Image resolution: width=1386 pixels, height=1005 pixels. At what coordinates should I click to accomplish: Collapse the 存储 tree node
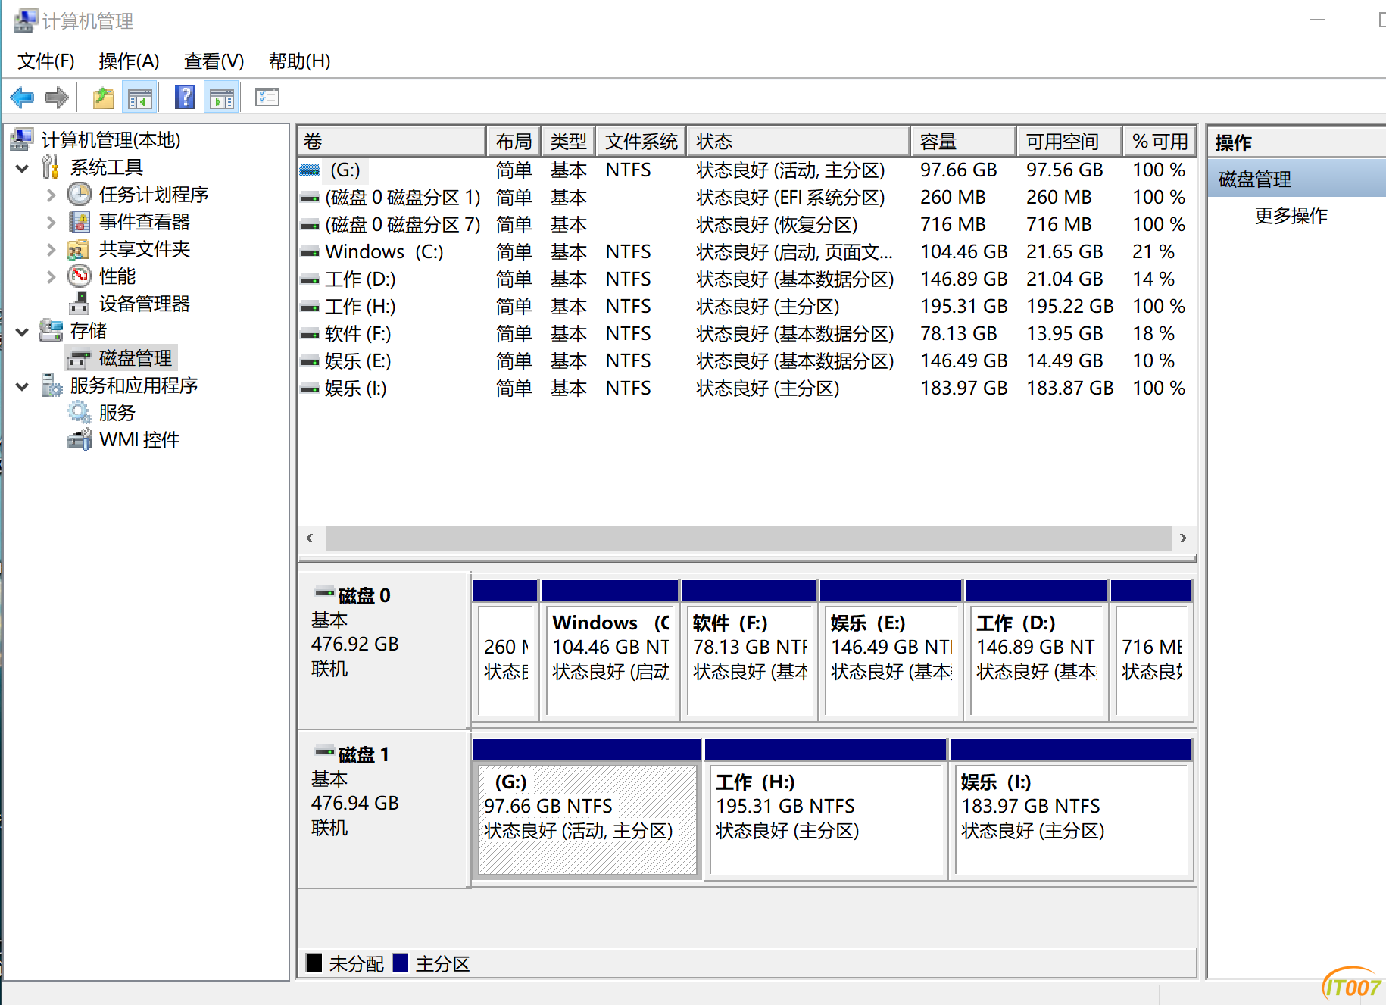[23, 331]
